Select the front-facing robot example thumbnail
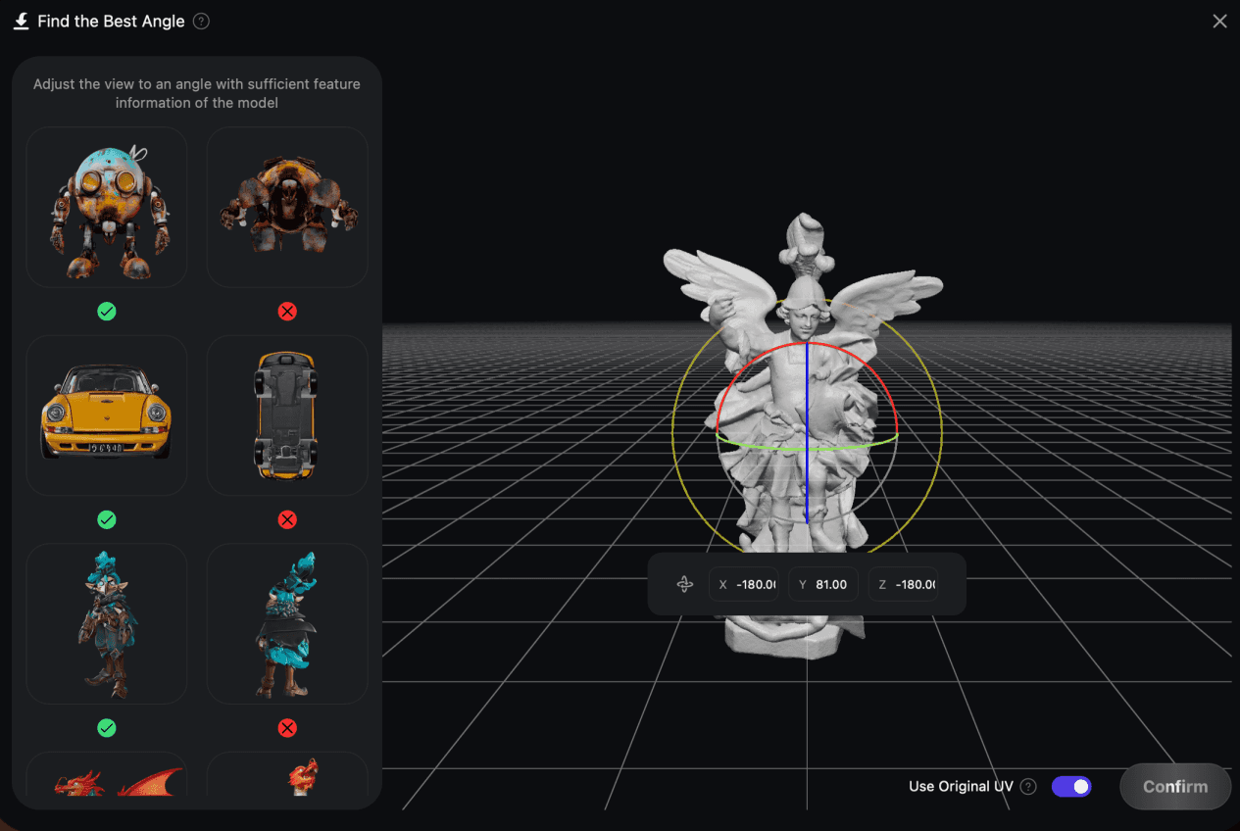 tap(107, 207)
